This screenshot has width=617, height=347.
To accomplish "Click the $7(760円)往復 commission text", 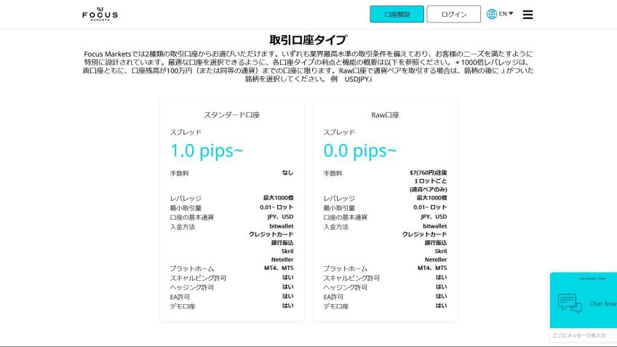I will click(428, 173).
